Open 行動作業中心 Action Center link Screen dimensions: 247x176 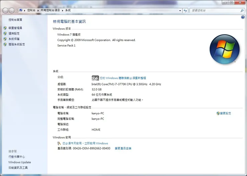[x=17, y=157]
